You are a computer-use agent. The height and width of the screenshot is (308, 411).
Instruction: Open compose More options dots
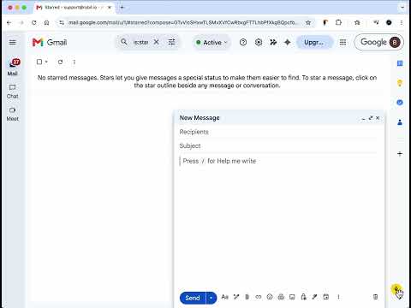click(x=338, y=297)
